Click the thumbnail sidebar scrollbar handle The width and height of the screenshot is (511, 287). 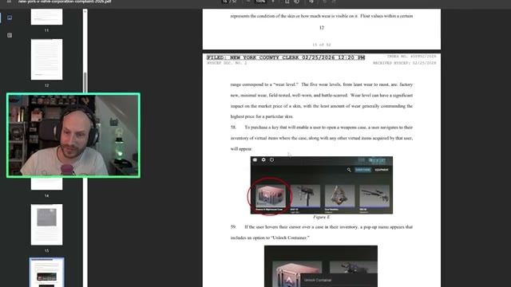tap(85, 83)
